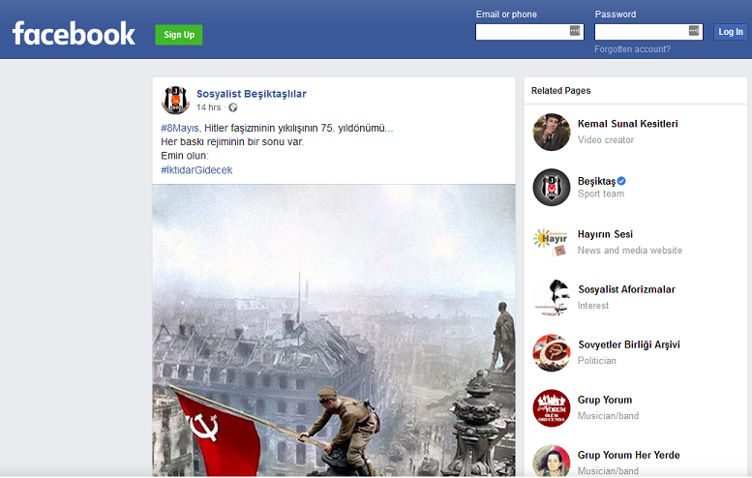Click the 'Interest' category text
The height and width of the screenshot is (478, 752).
pos(592,306)
